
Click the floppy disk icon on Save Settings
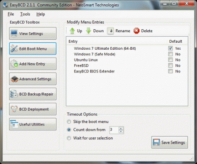point(156,142)
